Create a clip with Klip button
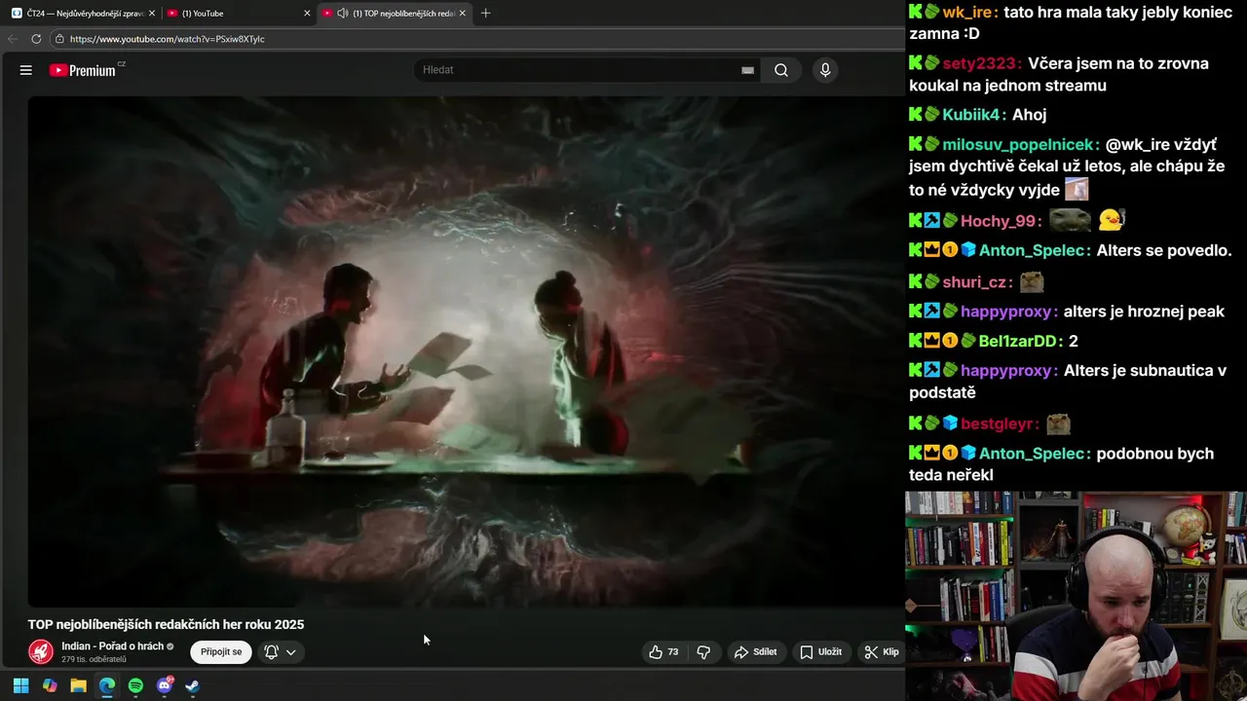This screenshot has height=701, width=1247. coord(882,651)
